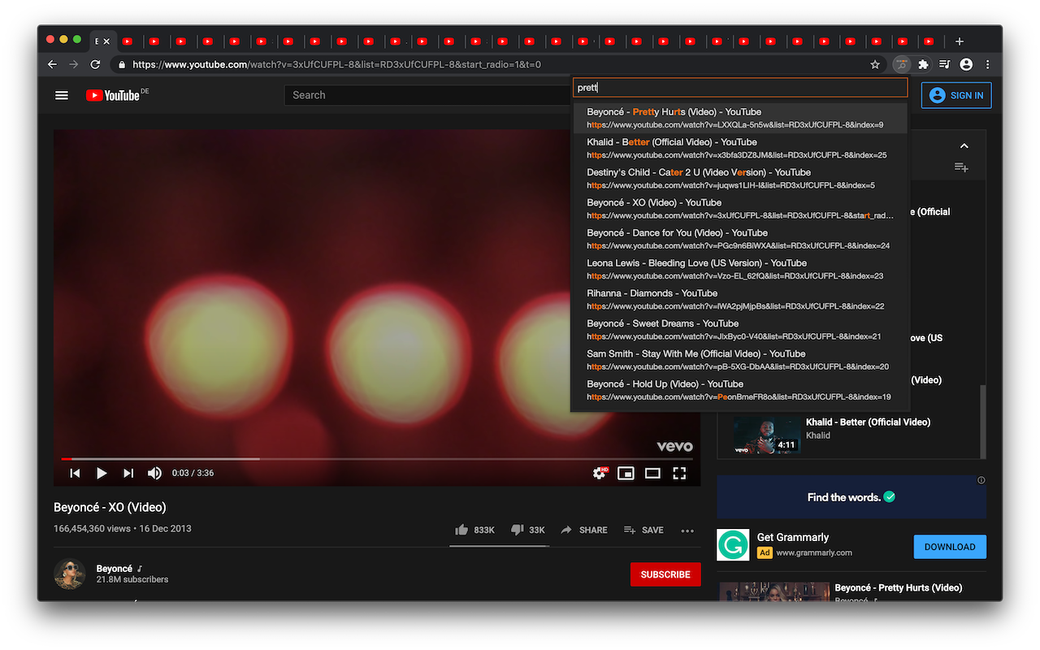The height and width of the screenshot is (650, 1040).
Task: Click the browser forward arrow
Action: 74,64
